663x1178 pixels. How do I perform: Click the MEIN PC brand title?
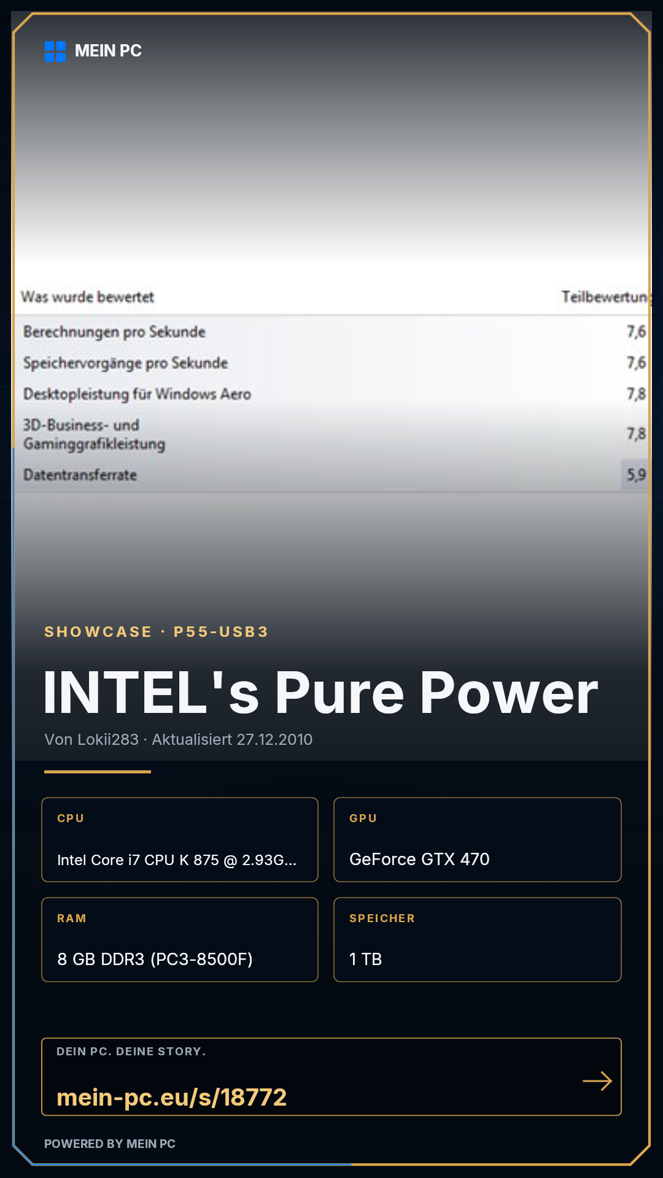point(108,51)
